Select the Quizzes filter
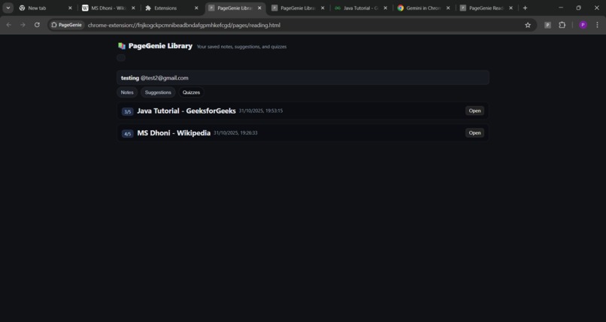This screenshot has height=322, width=606. [x=191, y=93]
